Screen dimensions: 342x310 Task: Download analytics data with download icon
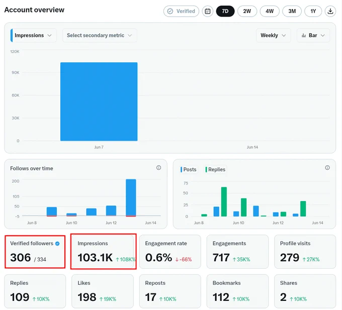(x=330, y=11)
